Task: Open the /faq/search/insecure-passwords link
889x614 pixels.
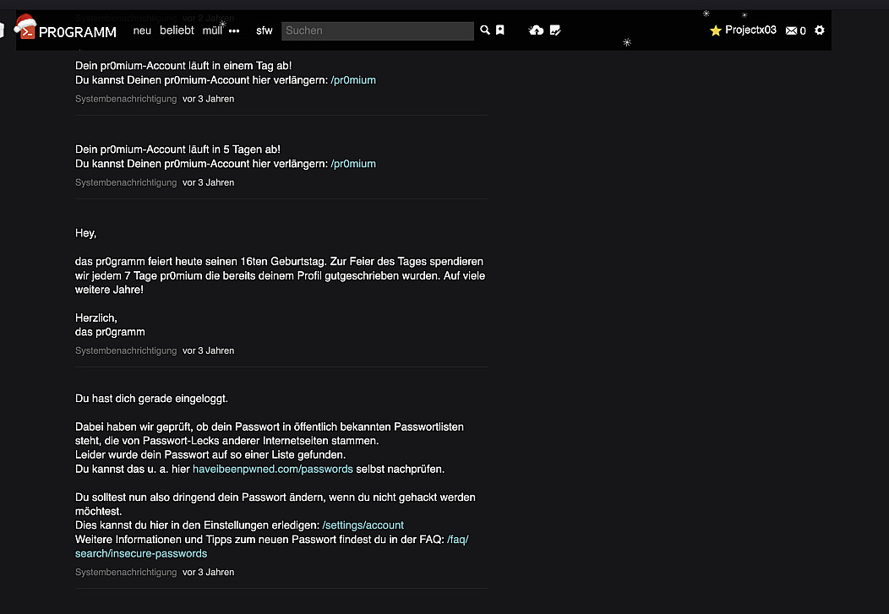Action: 141,553
